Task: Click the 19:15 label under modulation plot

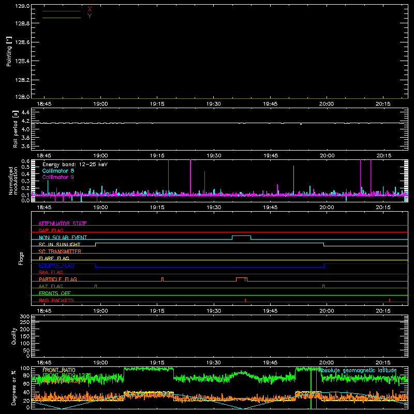Action: click(157, 208)
